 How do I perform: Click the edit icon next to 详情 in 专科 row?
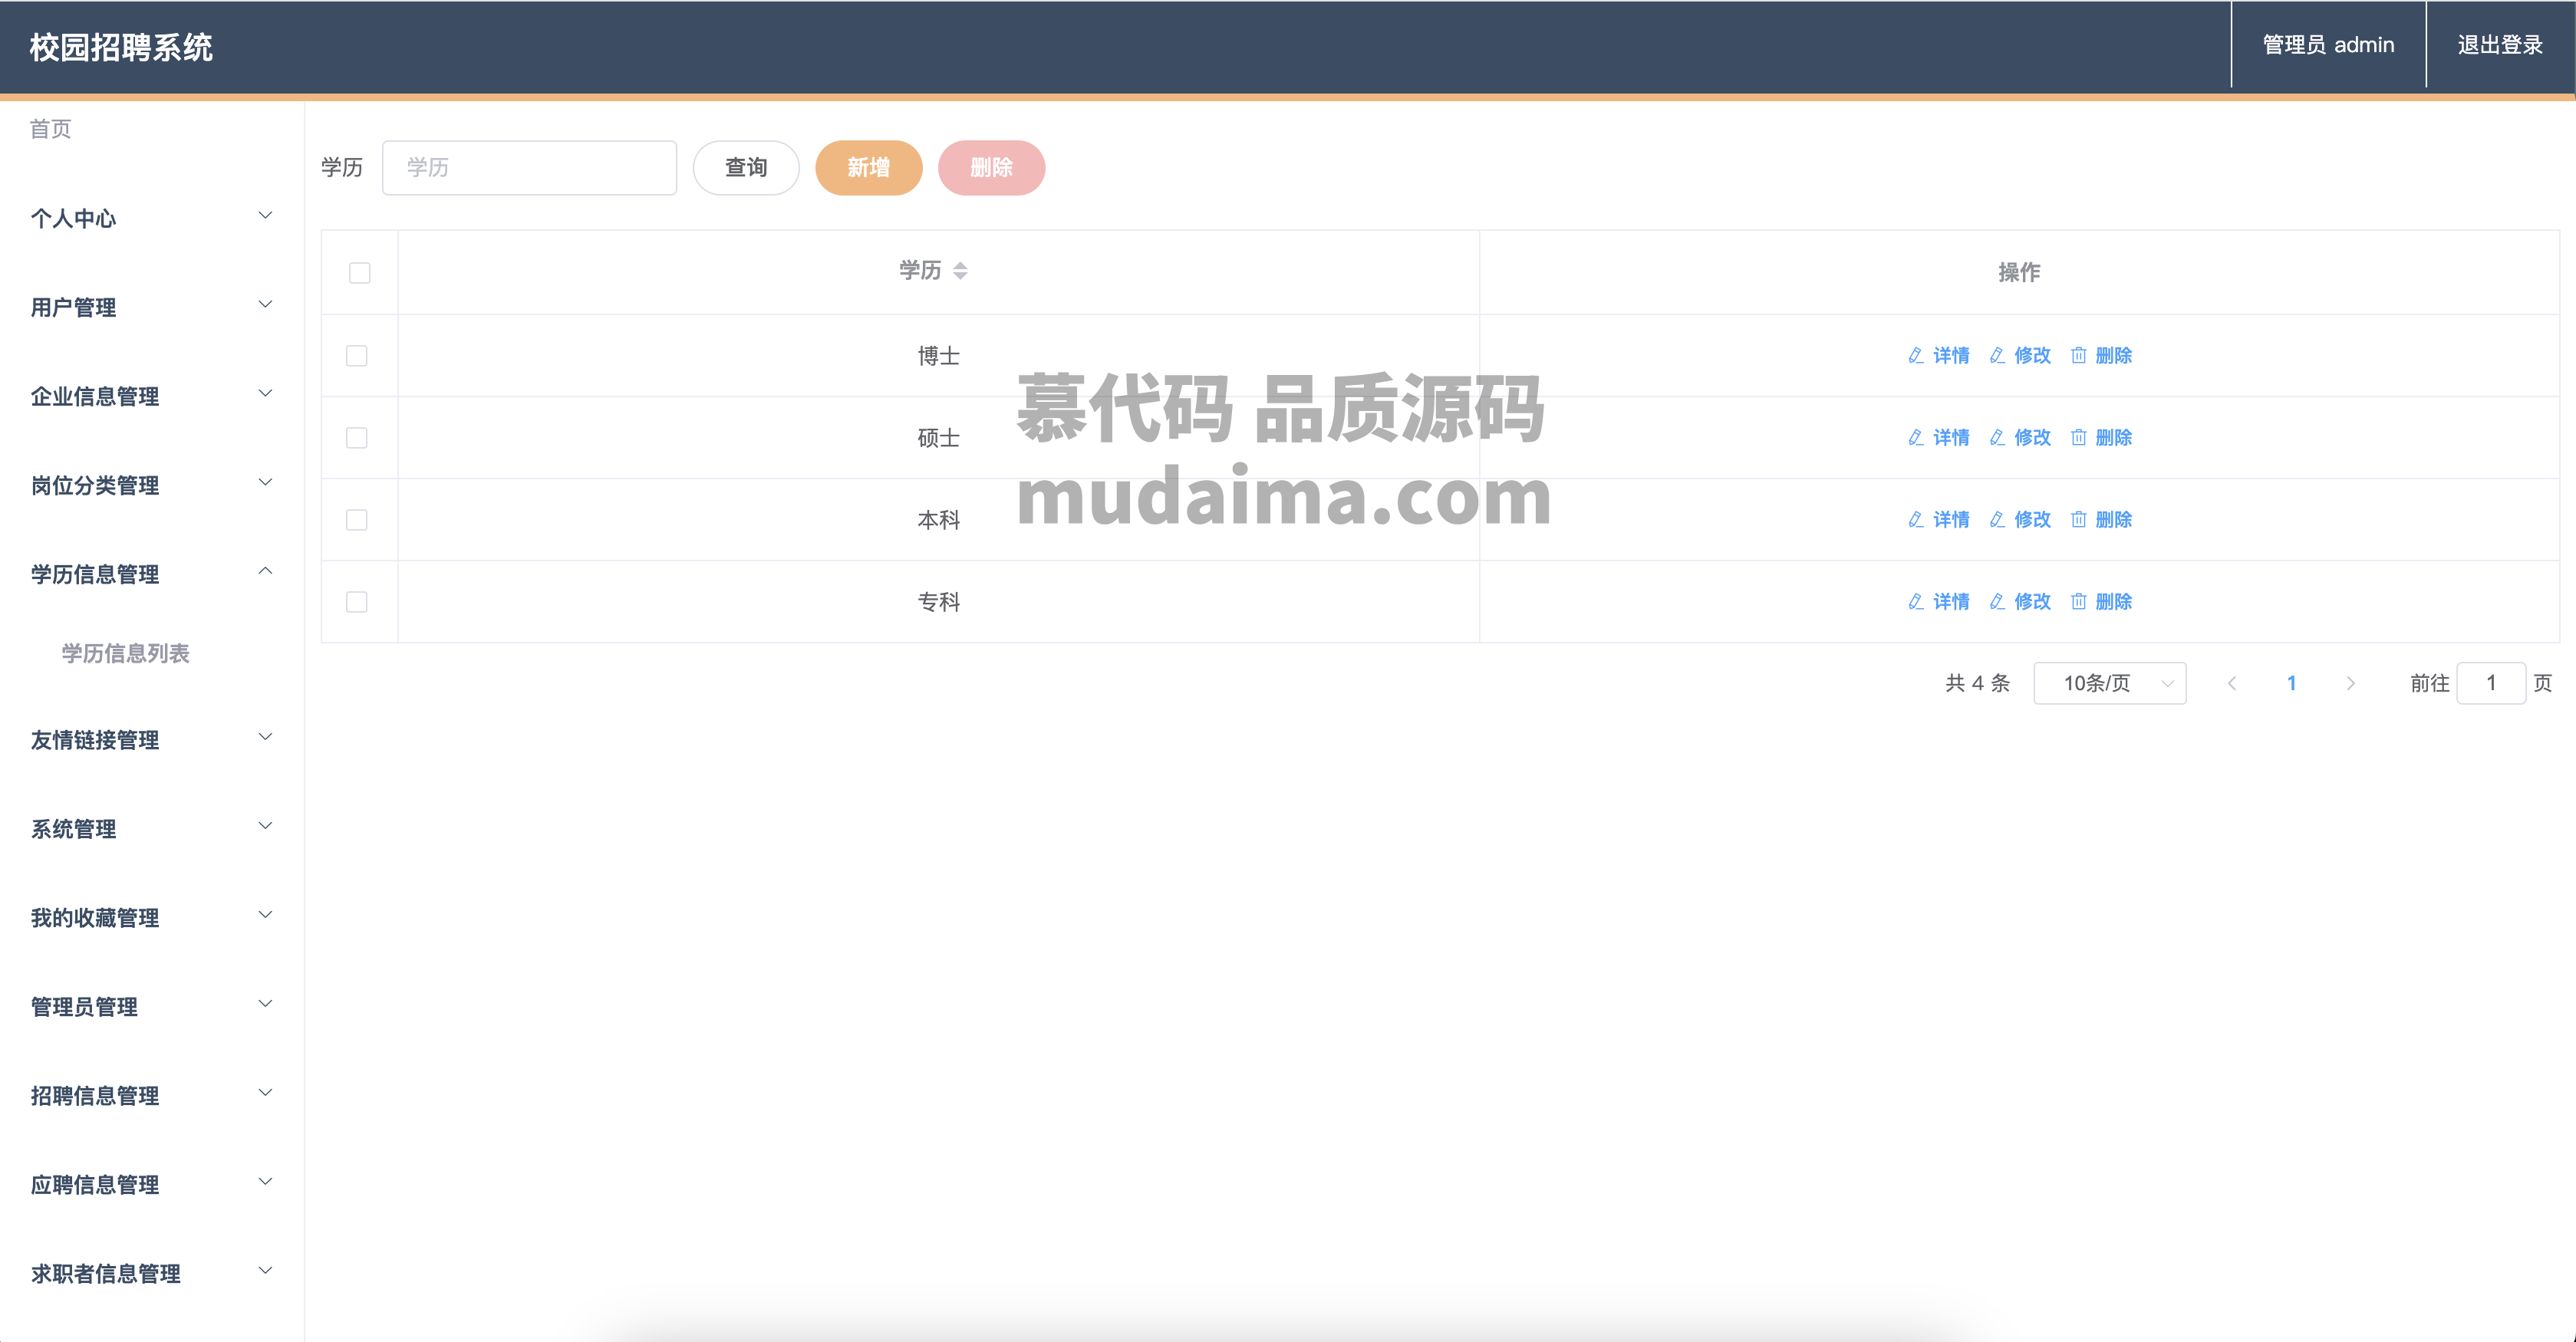pyautogui.click(x=1916, y=602)
